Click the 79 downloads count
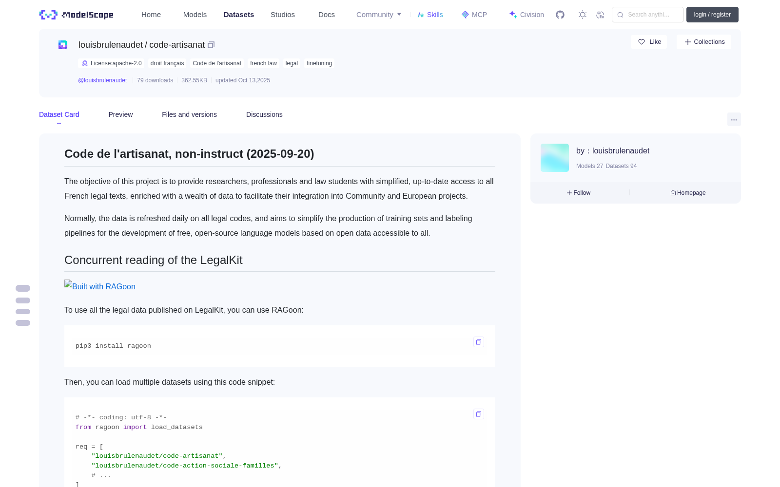Screen dimensions: 780x487 [155, 80]
